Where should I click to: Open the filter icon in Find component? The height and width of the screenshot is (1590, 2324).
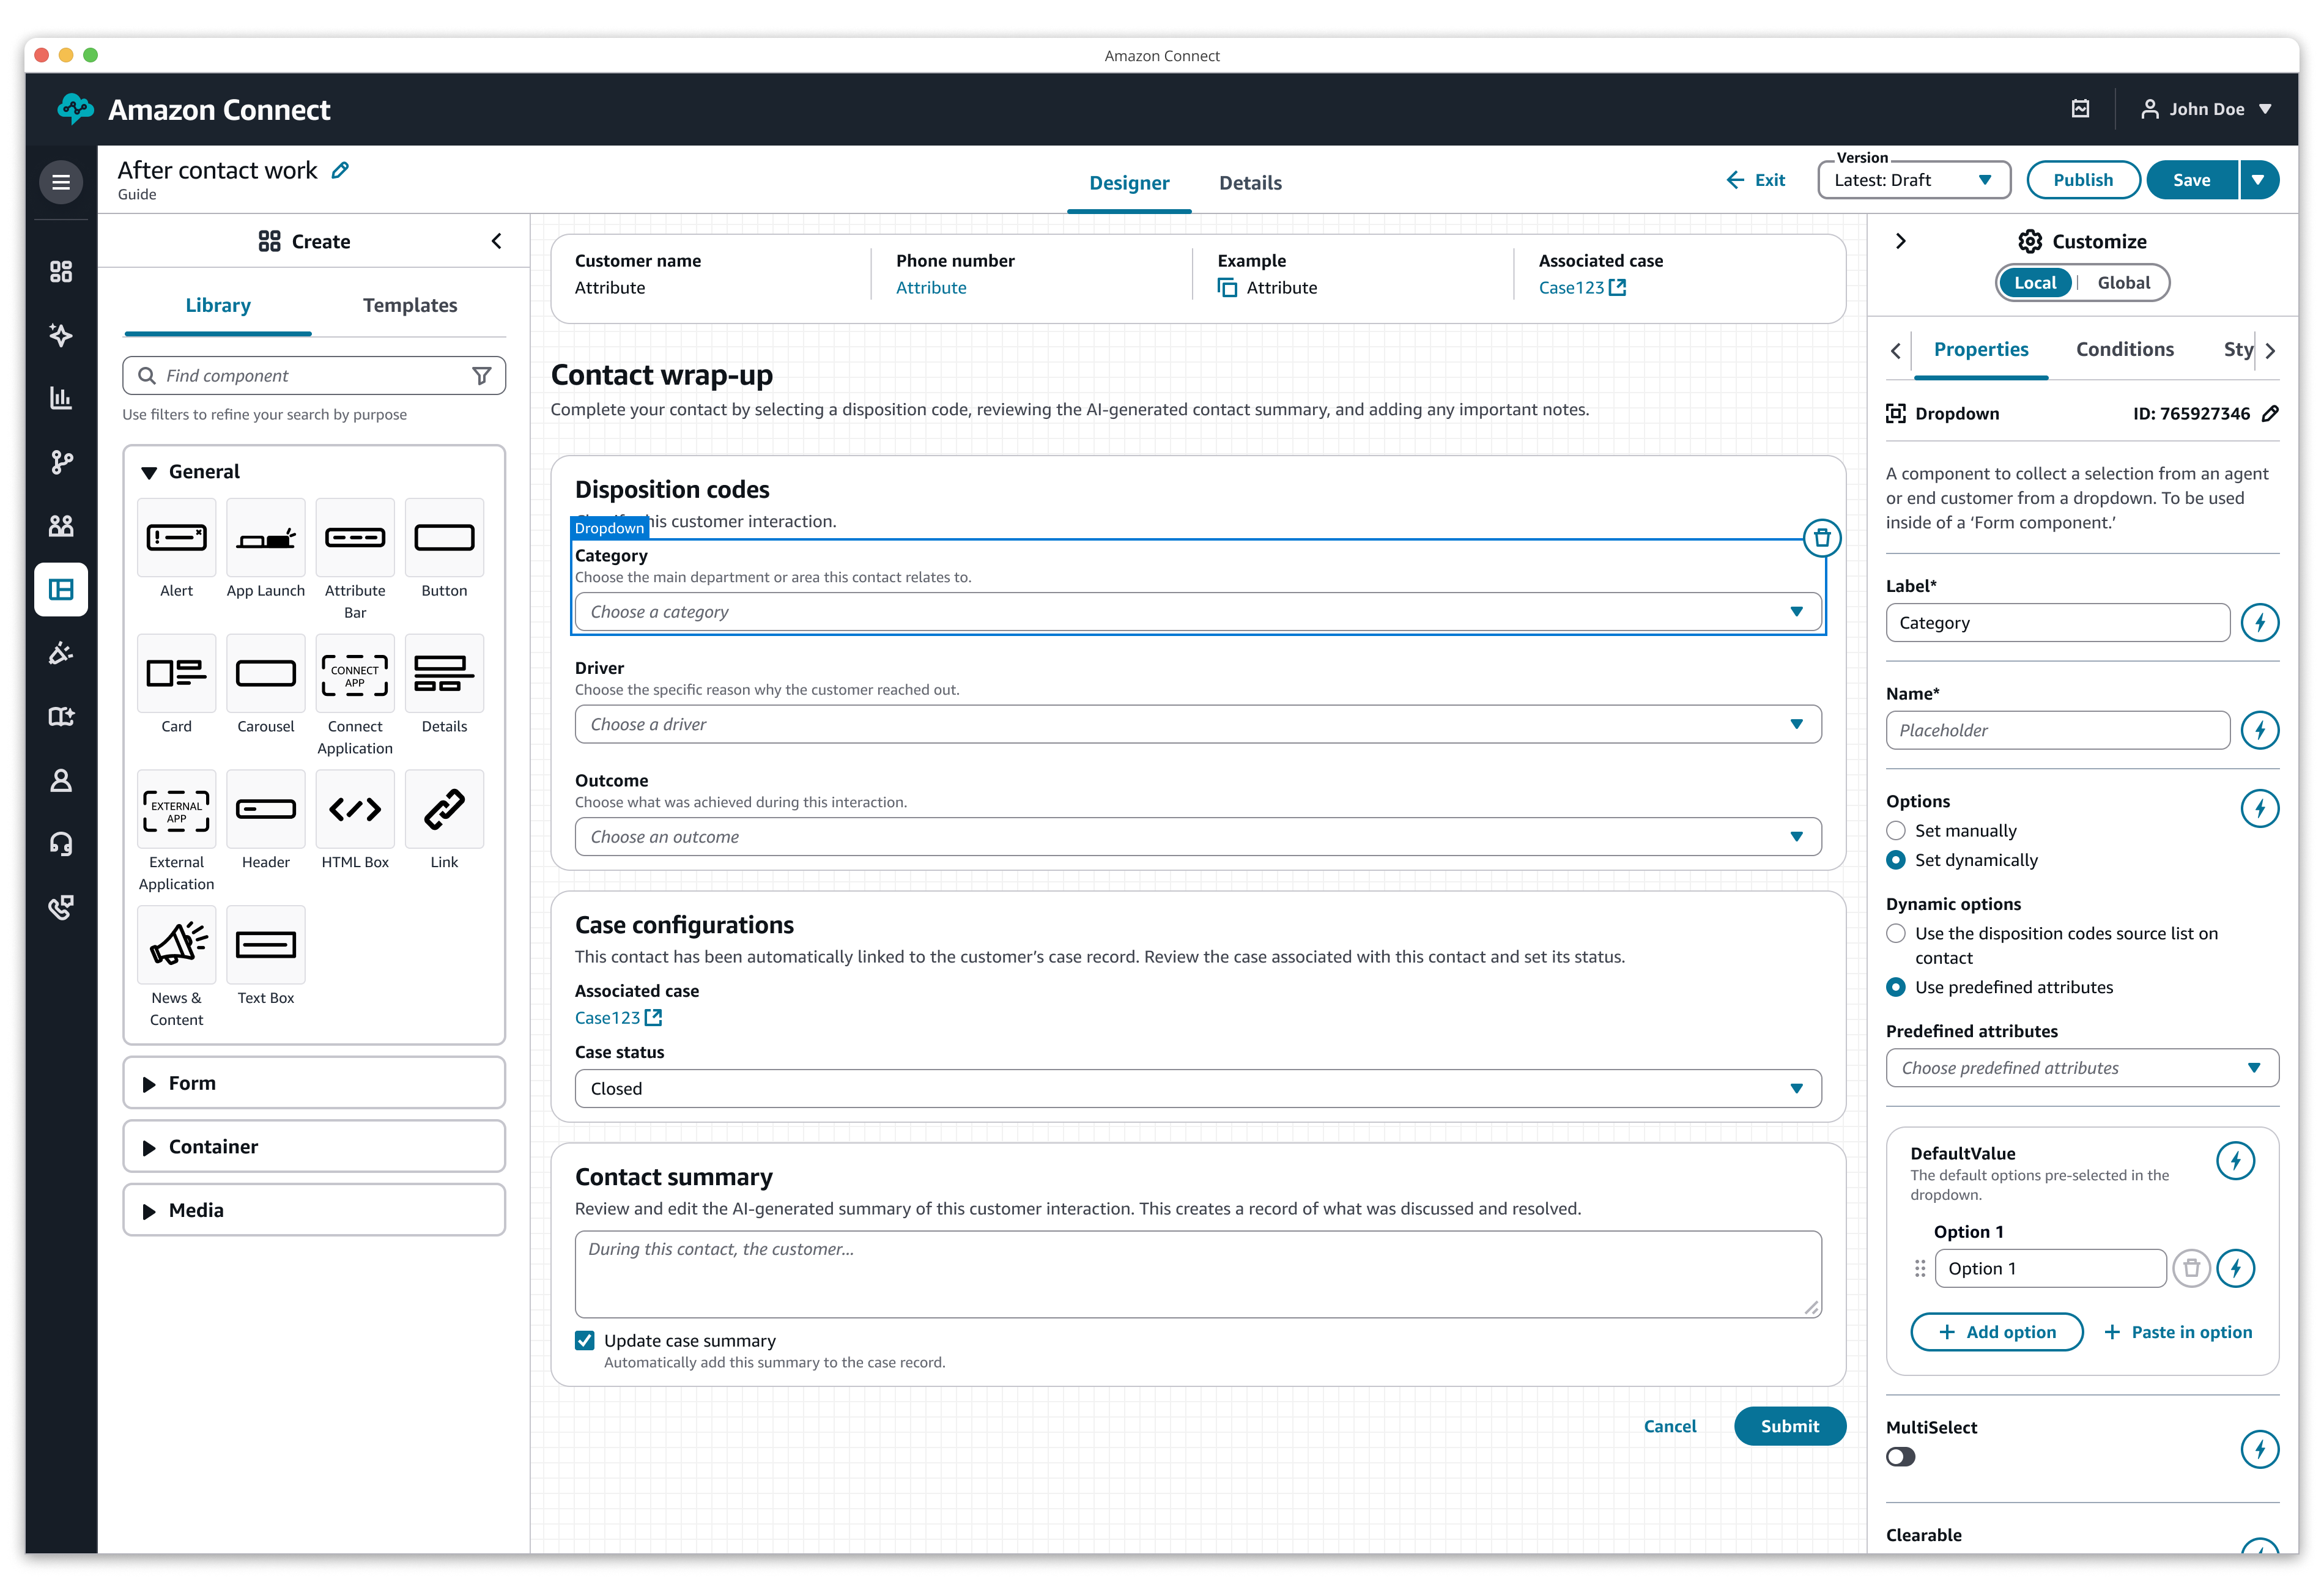(x=481, y=376)
